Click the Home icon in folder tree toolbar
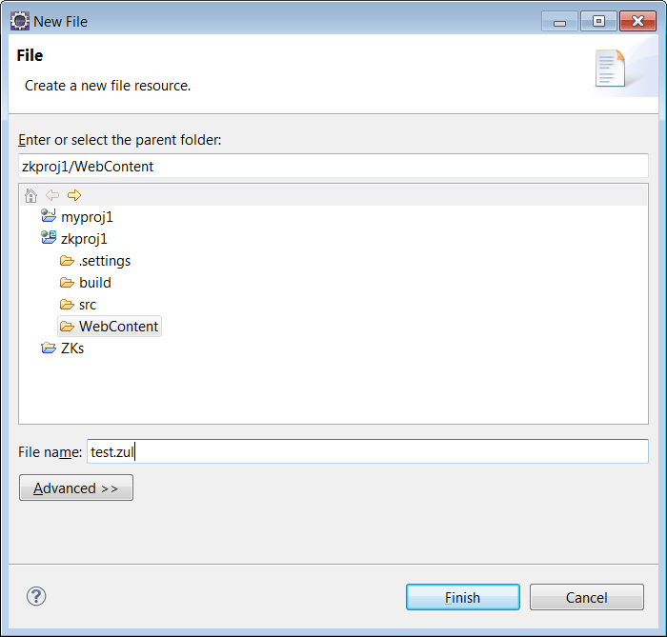Viewport: 667px width, 637px height. (x=30, y=195)
